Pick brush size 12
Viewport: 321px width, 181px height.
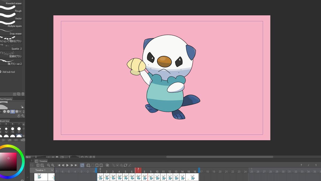(6, 130)
